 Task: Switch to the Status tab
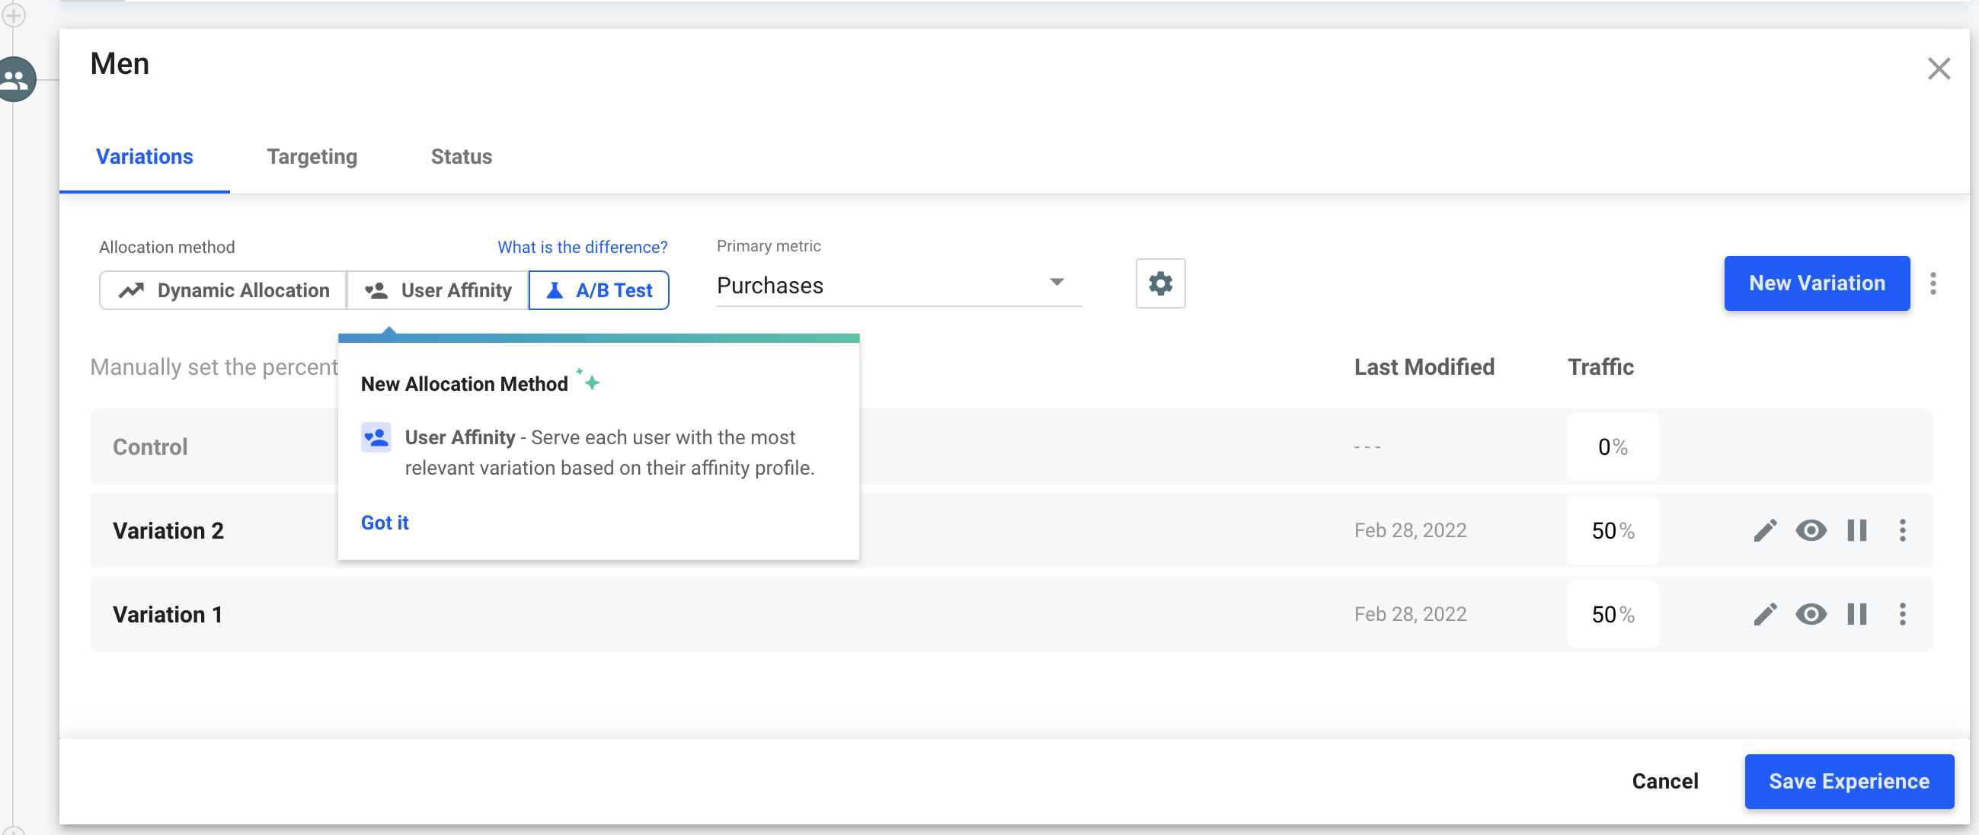tap(461, 157)
